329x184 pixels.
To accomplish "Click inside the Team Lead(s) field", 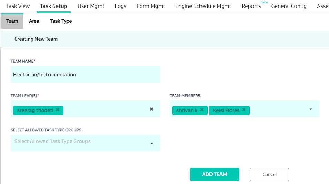I will pyautogui.click(x=103, y=109).
